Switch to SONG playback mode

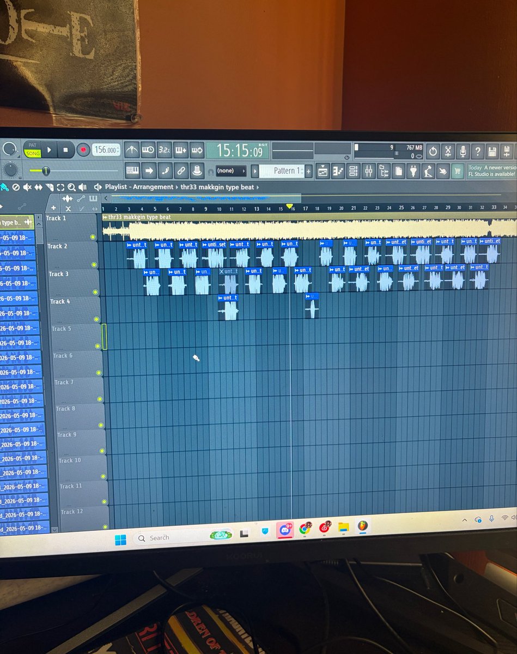tap(33, 154)
